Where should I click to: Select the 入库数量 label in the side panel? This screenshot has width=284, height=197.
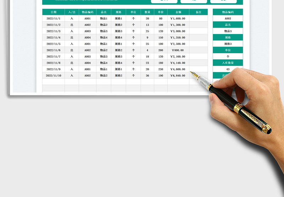228,63
